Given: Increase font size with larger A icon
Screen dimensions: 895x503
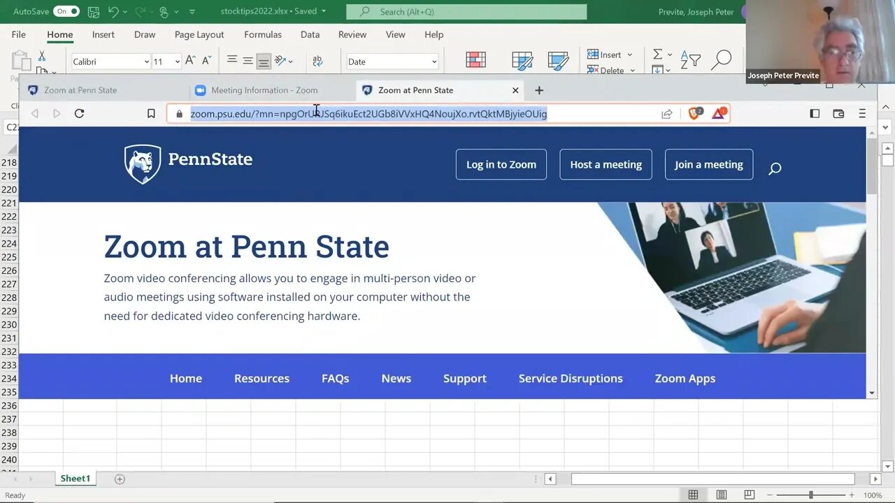Looking at the screenshot, I should click(x=189, y=61).
